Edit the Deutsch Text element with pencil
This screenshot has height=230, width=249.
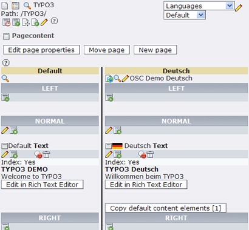point(109,154)
